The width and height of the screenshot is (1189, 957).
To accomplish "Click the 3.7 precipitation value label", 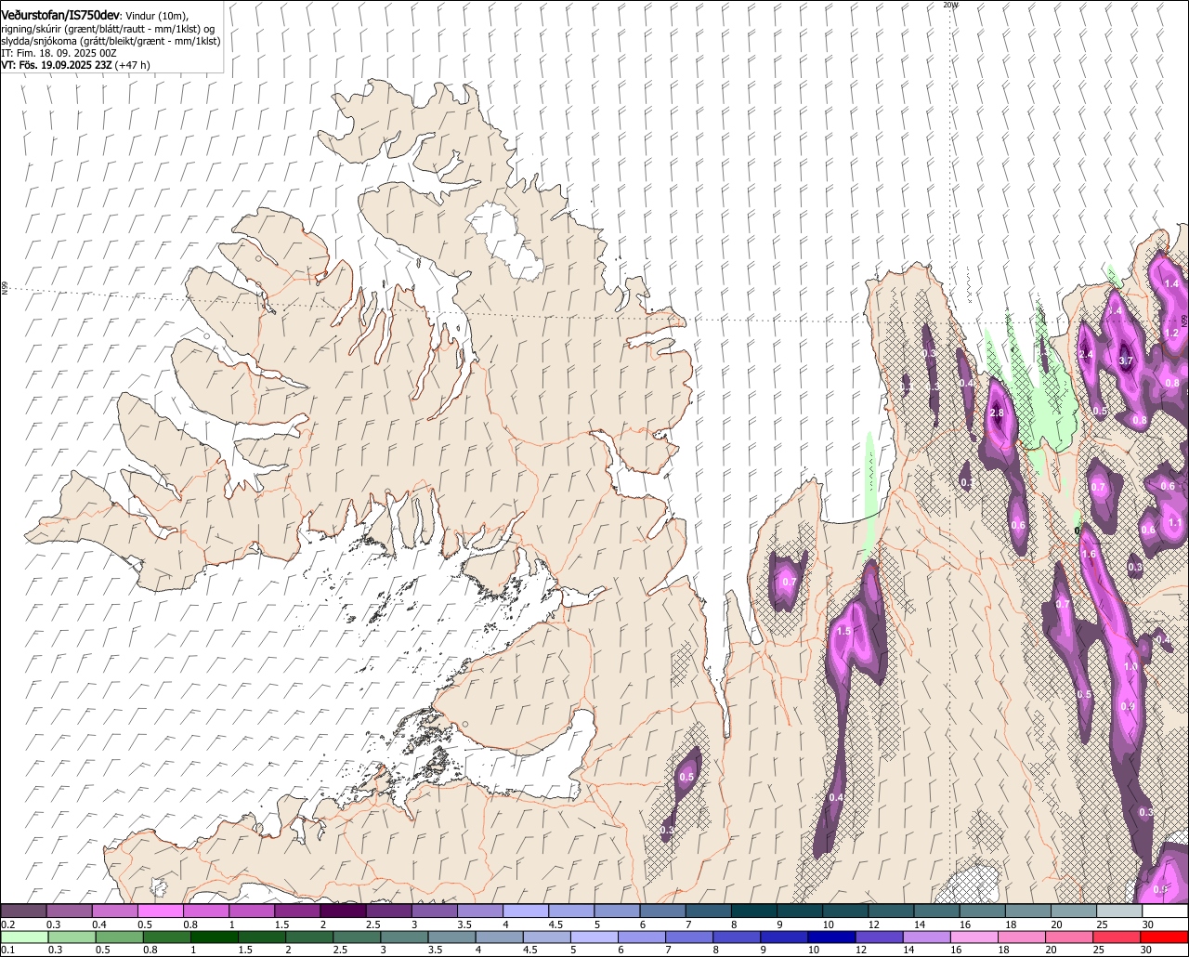I will (1126, 361).
